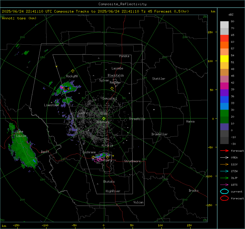Click the 'Annot: tops (km)' label
This screenshot has height=229, width=245.
19,18
